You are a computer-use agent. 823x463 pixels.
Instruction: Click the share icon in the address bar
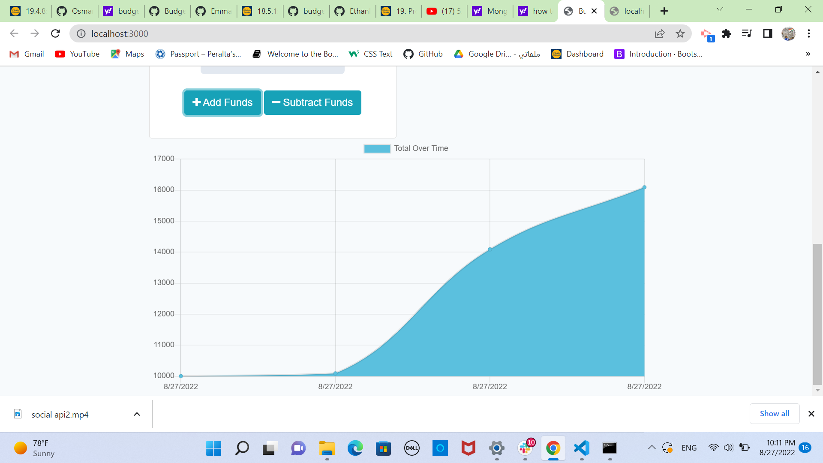click(x=660, y=33)
